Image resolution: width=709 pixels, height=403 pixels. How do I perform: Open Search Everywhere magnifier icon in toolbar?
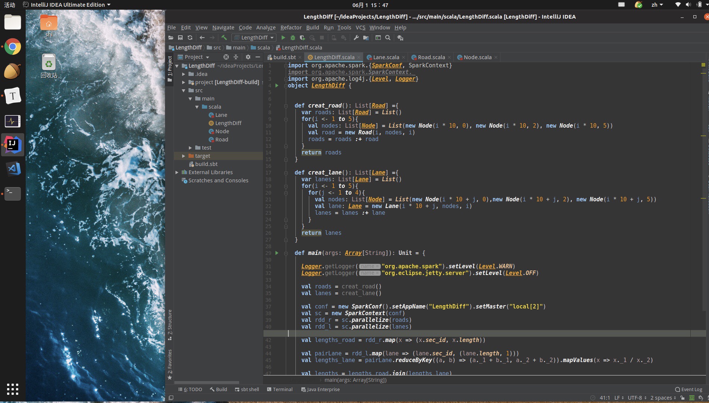point(388,38)
